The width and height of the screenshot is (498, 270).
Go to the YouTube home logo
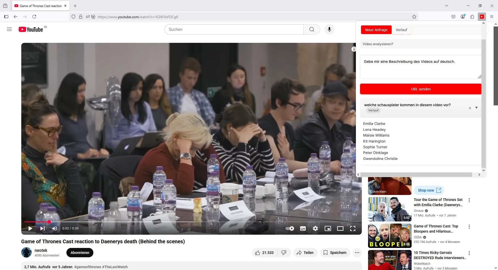(31, 29)
